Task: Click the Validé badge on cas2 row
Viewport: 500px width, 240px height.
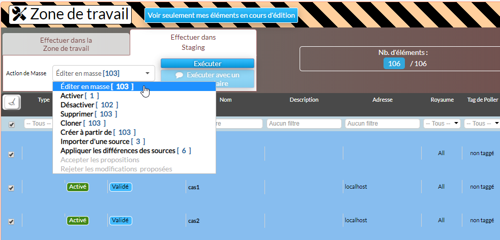Action: pyautogui.click(x=121, y=221)
